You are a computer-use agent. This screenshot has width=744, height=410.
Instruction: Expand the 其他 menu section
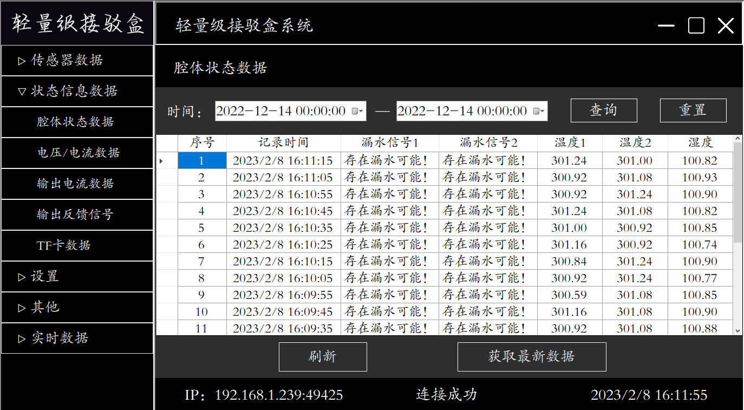tap(77, 307)
